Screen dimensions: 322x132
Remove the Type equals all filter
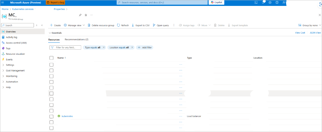104,47
